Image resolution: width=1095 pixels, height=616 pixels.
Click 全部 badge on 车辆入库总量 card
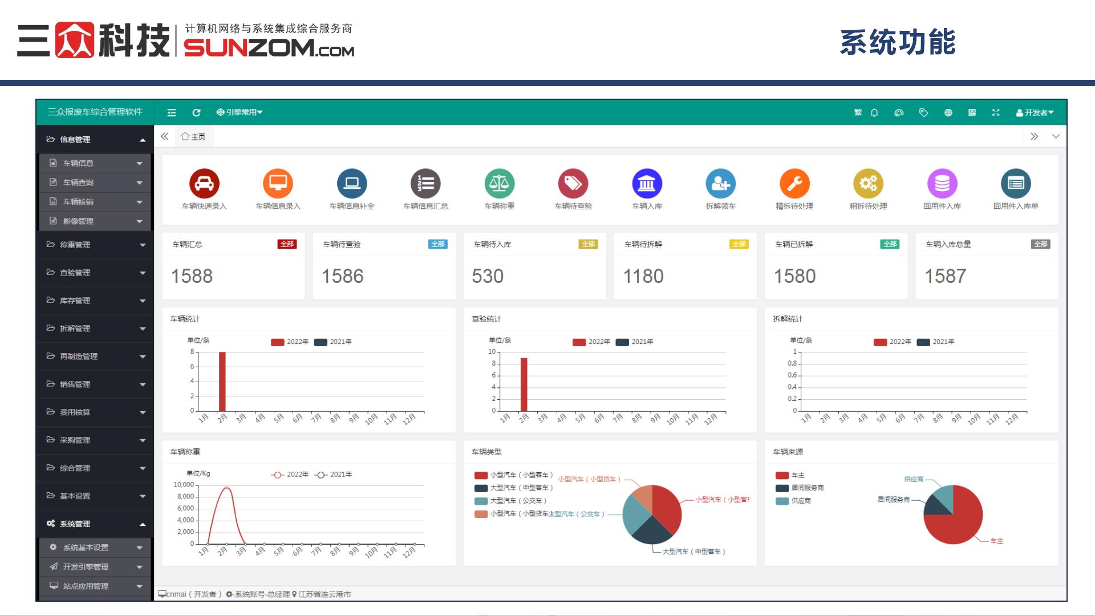(1041, 244)
